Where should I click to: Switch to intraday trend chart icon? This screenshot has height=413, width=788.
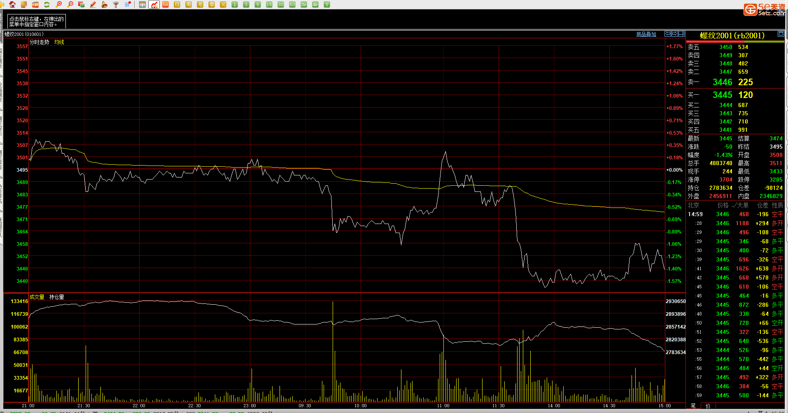tap(154, 5)
